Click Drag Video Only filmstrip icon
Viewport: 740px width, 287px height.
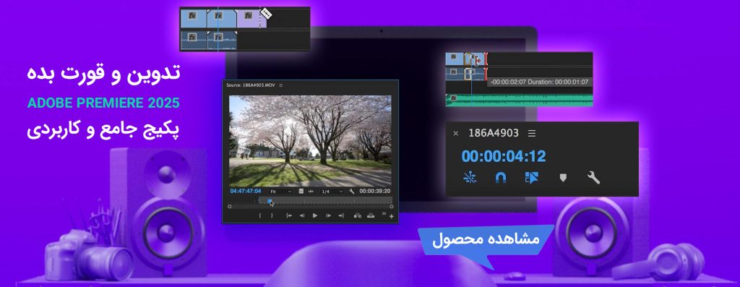click(x=301, y=191)
